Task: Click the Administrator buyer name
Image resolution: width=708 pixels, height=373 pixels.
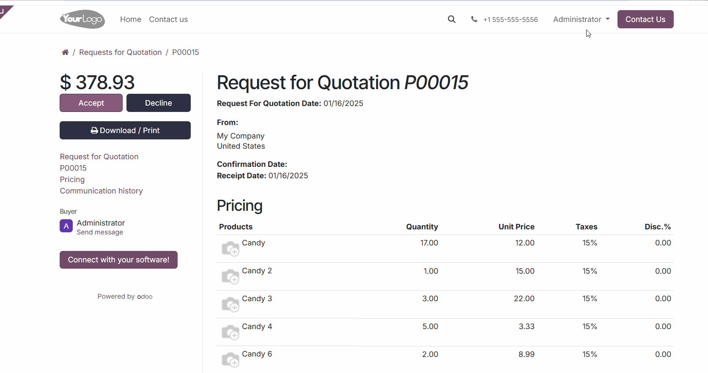Action: (x=101, y=223)
